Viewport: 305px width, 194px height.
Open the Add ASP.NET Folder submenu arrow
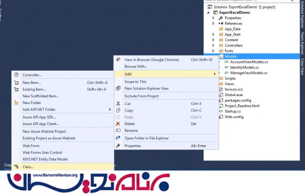(x=110, y=110)
